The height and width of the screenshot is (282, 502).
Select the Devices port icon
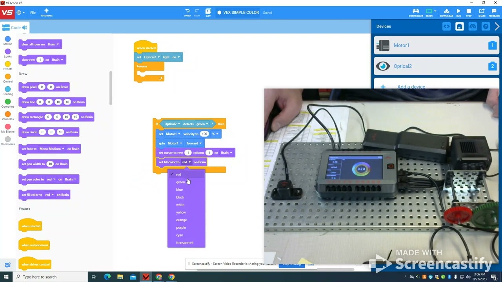pyautogui.click(x=460, y=26)
